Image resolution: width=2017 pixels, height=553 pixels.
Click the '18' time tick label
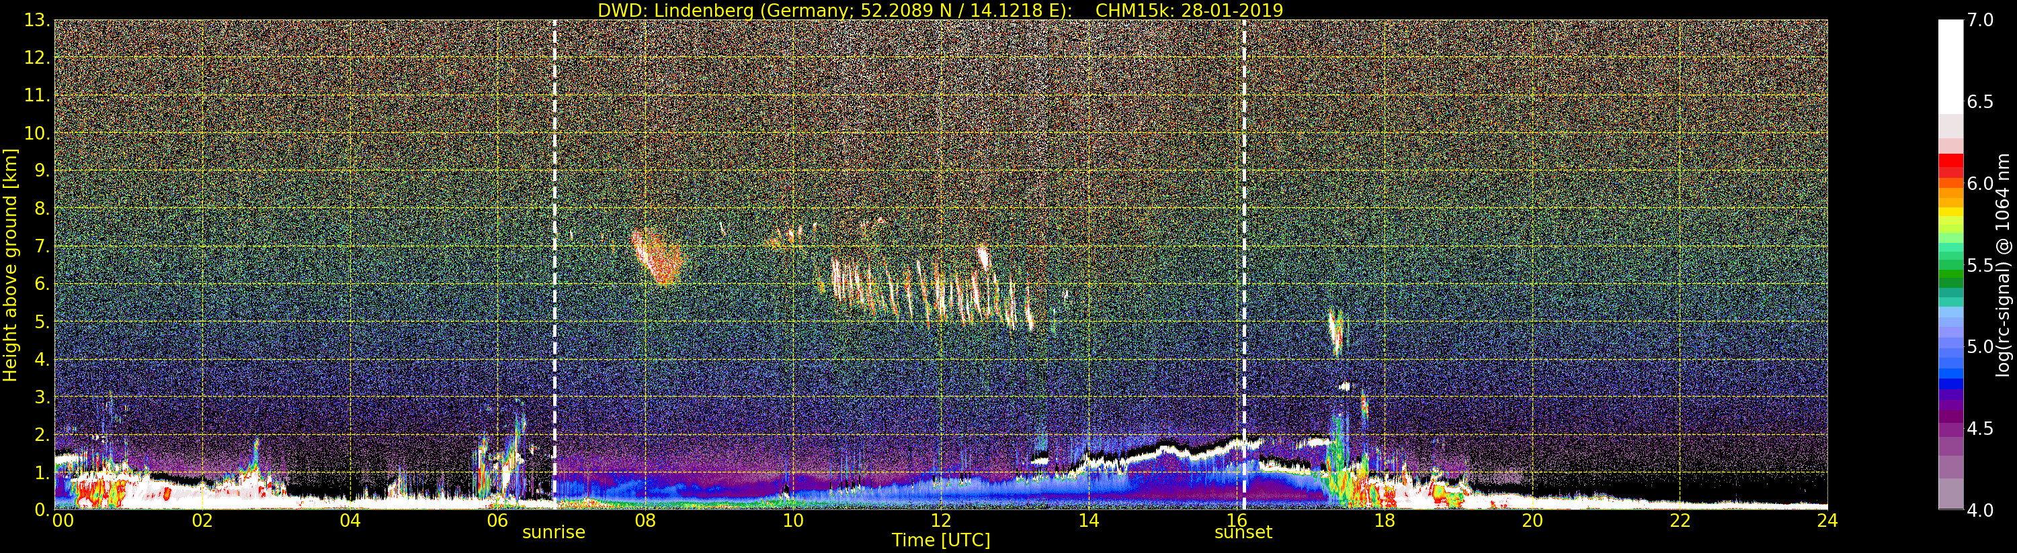(x=1385, y=520)
